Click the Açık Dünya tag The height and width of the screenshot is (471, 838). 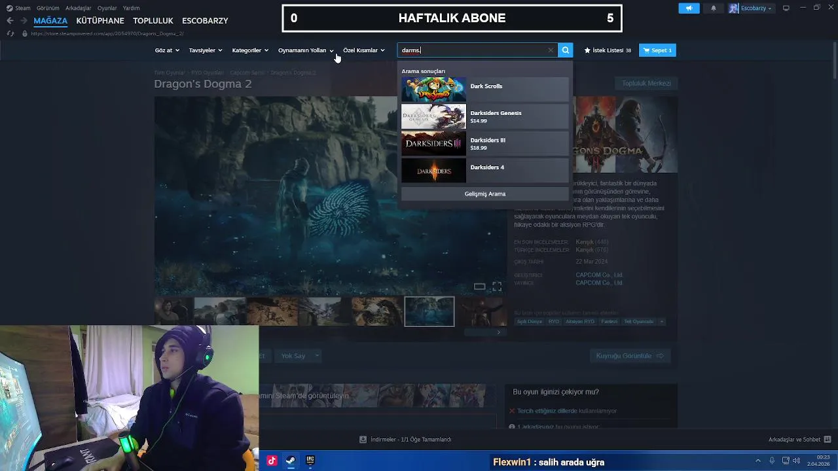[529, 322]
